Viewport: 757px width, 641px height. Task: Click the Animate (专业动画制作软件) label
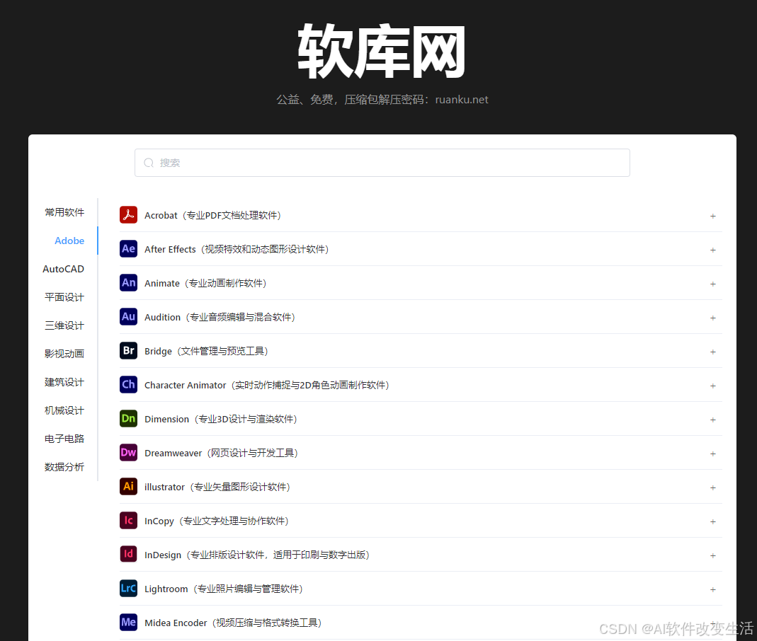205,283
